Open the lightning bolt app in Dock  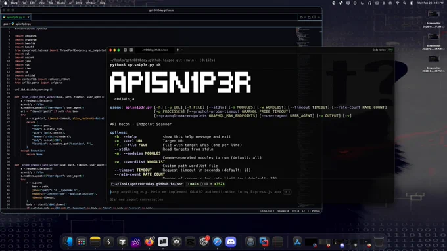[108, 242]
